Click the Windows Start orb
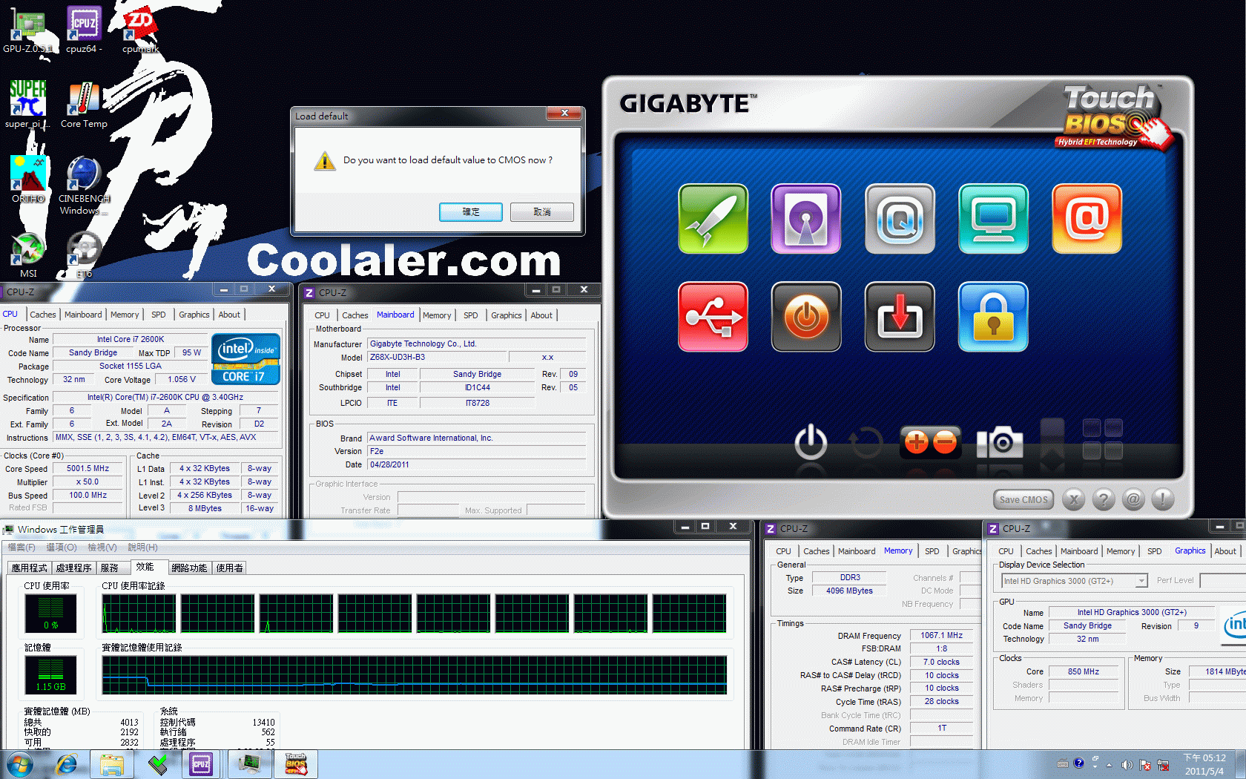Image resolution: width=1246 pixels, height=779 pixels. click(20, 764)
